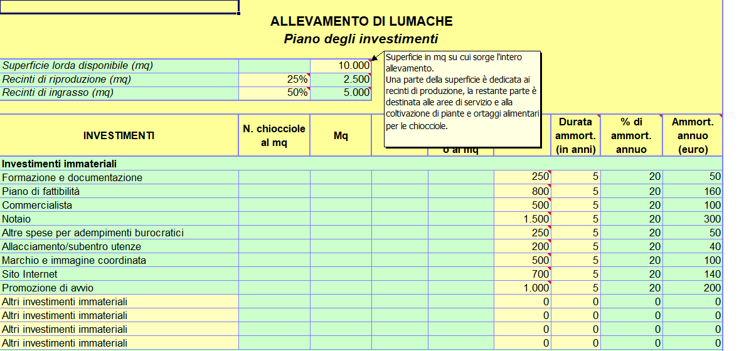Select the subtitle Piano degli investimenti

click(361, 39)
